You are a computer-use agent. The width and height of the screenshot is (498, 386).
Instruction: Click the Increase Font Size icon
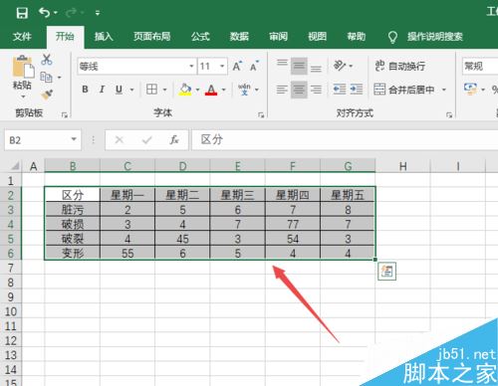point(237,66)
